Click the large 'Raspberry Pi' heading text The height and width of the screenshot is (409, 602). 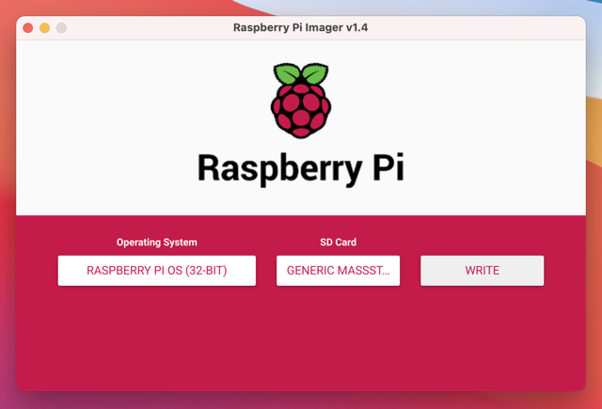(x=301, y=168)
